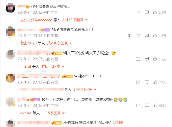Share the comment posted from 广东
Image resolution: width=172 pixels, height=127 pixels.
point(138,106)
